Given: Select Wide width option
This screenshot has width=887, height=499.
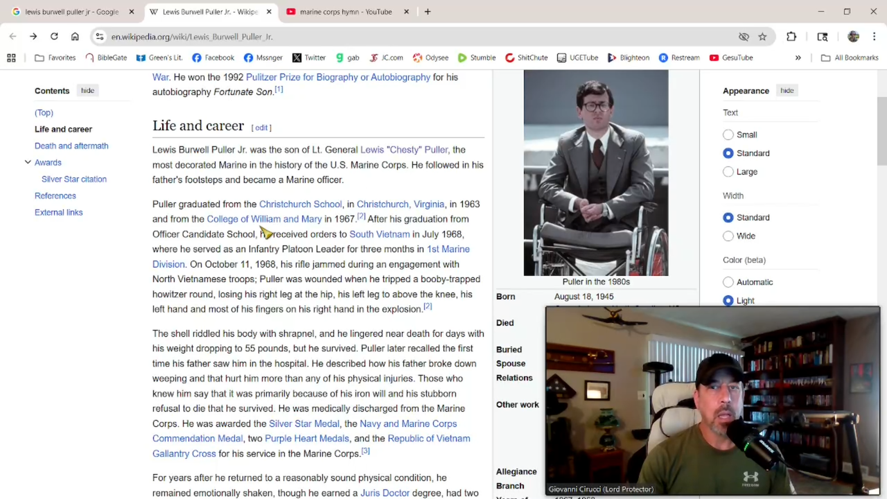Looking at the screenshot, I should (x=728, y=236).
